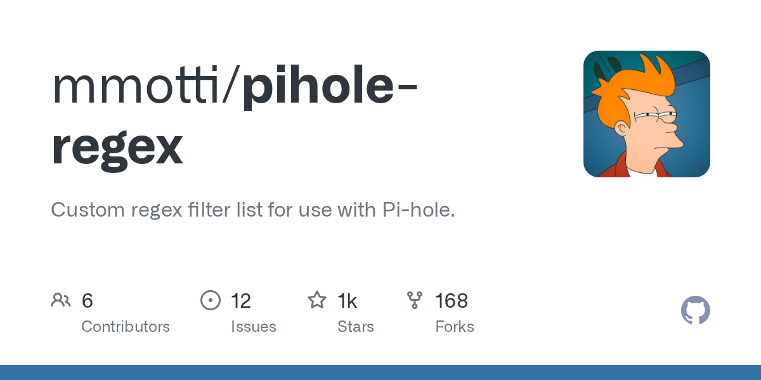Select the "Contributors" label
Image resolution: width=761 pixels, height=380 pixels.
pyautogui.click(x=126, y=327)
